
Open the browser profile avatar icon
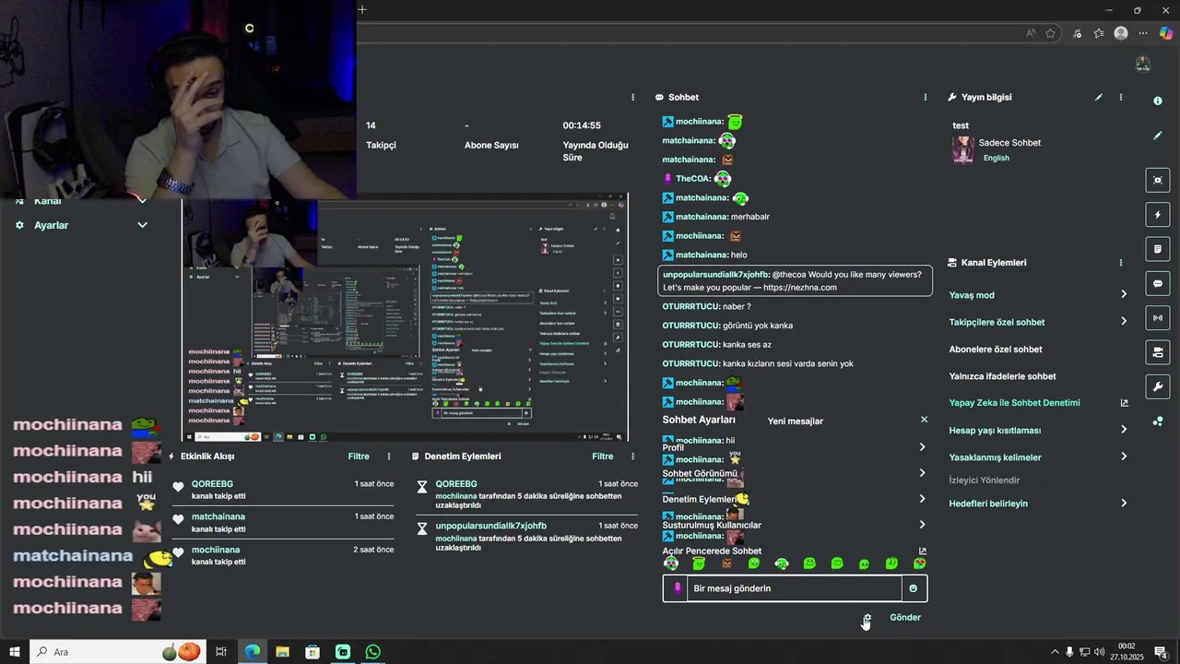(x=1121, y=33)
